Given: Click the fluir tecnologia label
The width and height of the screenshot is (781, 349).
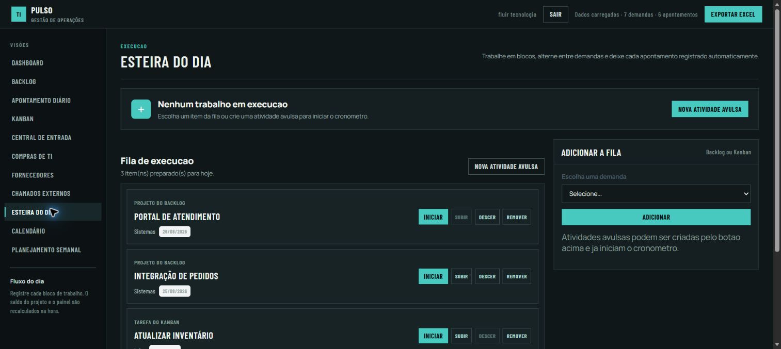Looking at the screenshot, I should pyautogui.click(x=517, y=14).
